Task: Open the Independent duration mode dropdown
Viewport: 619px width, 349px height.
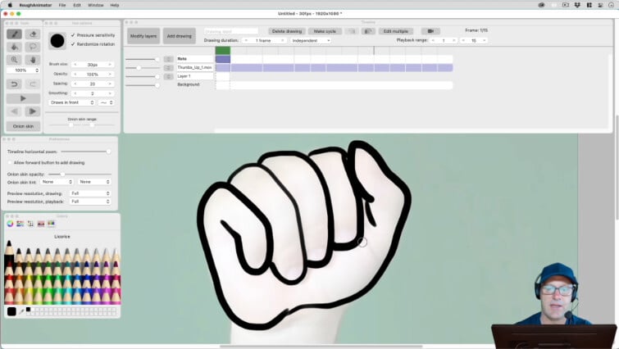Action: point(311,41)
